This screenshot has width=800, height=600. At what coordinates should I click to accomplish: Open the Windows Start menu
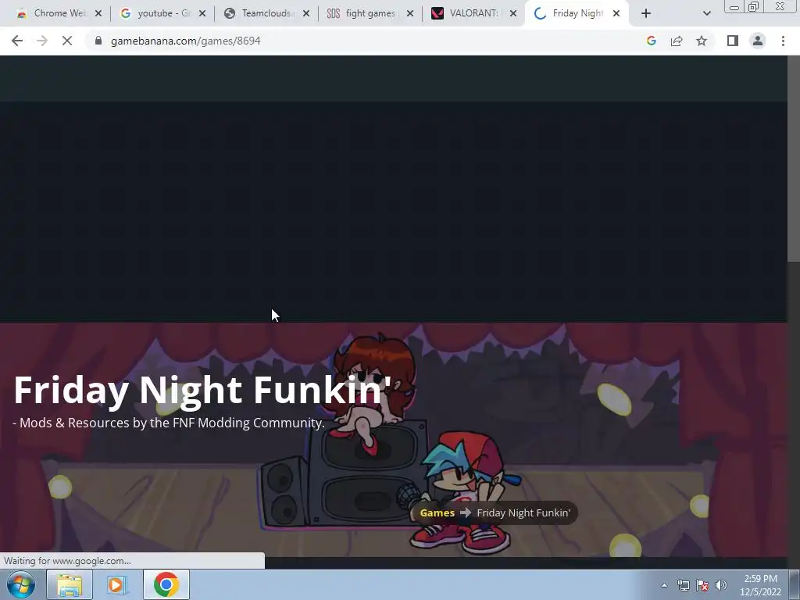20,584
